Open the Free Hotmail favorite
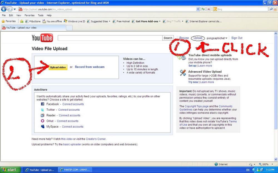The width and height of the screenshot is (278, 173). tap(121, 21)
